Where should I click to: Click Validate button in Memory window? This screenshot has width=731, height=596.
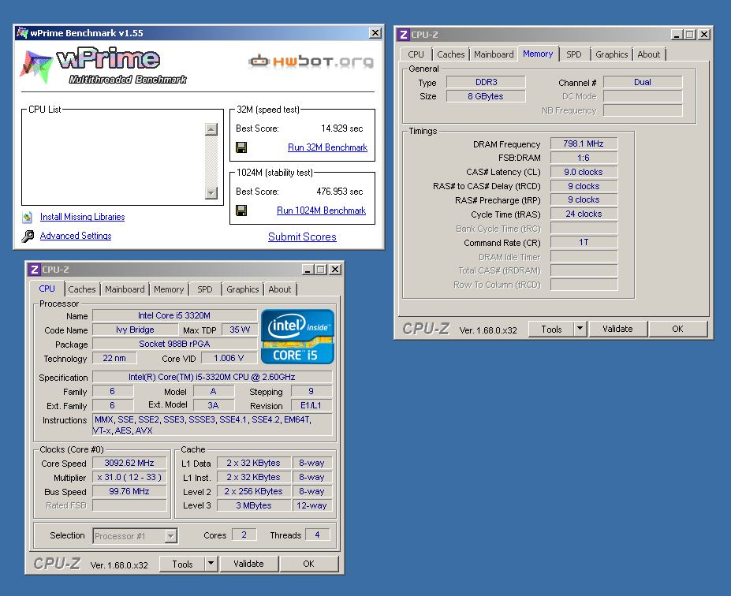coord(617,329)
